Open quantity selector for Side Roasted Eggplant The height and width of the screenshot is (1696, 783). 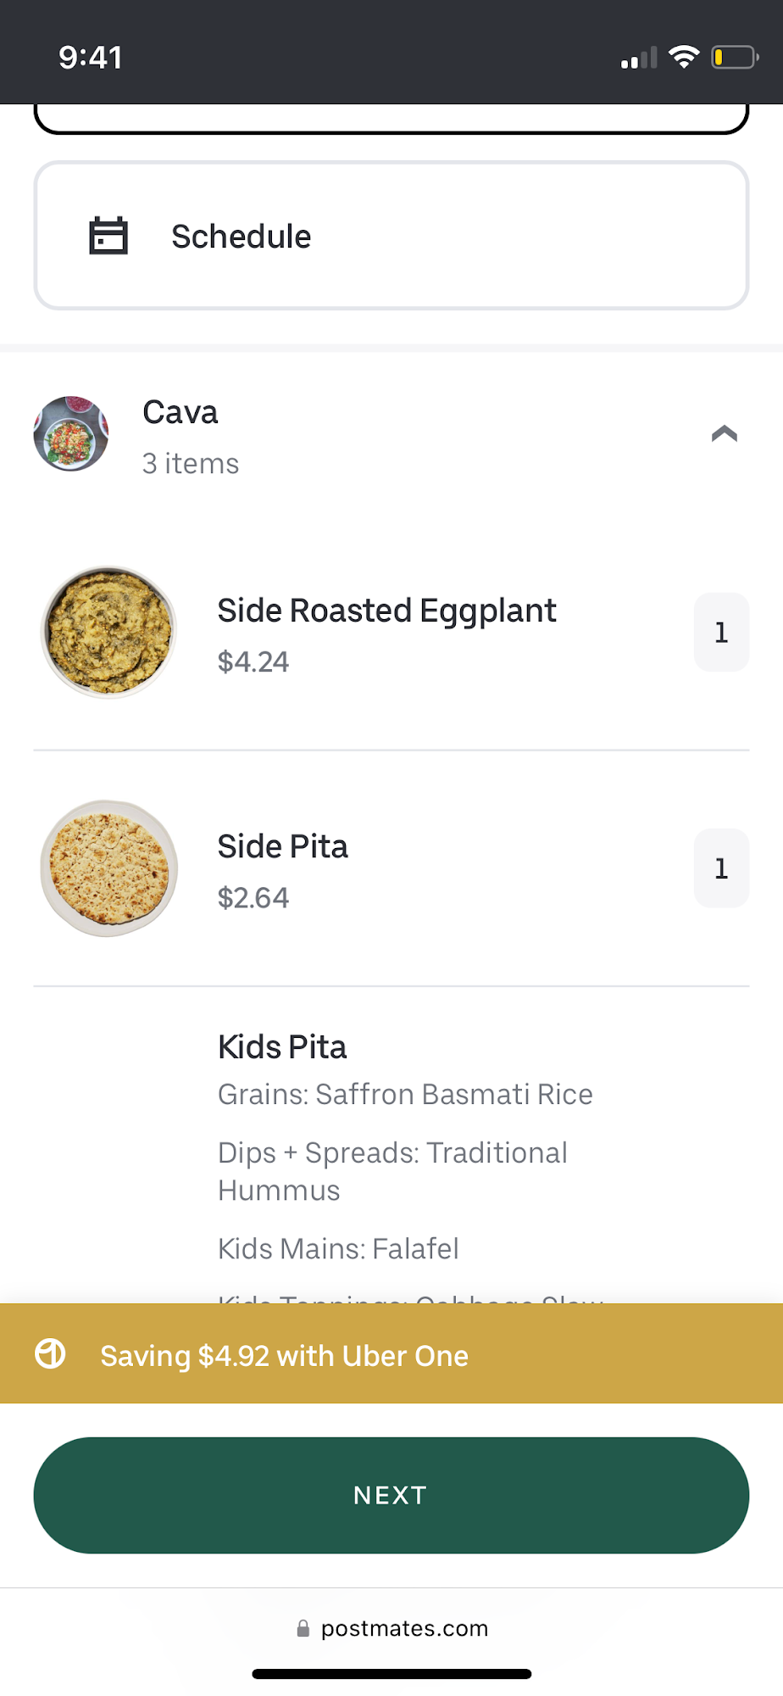pyautogui.click(x=721, y=632)
